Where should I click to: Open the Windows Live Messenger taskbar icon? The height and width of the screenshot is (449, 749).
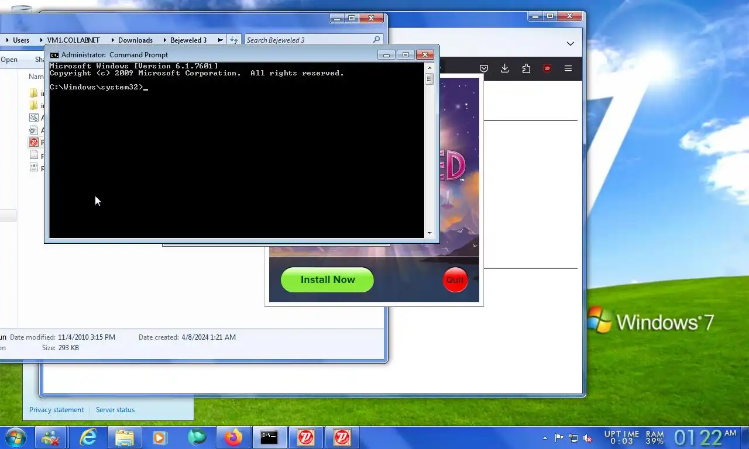pyautogui.click(x=50, y=437)
